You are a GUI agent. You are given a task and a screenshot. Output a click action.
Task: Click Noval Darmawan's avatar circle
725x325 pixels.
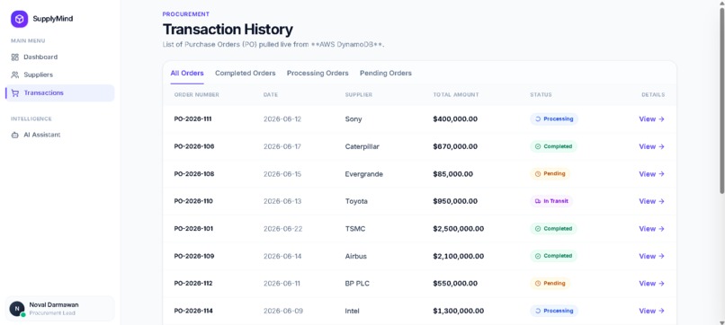click(17, 308)
